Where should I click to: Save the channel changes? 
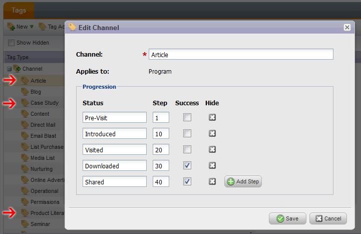(x=287, y=218)
